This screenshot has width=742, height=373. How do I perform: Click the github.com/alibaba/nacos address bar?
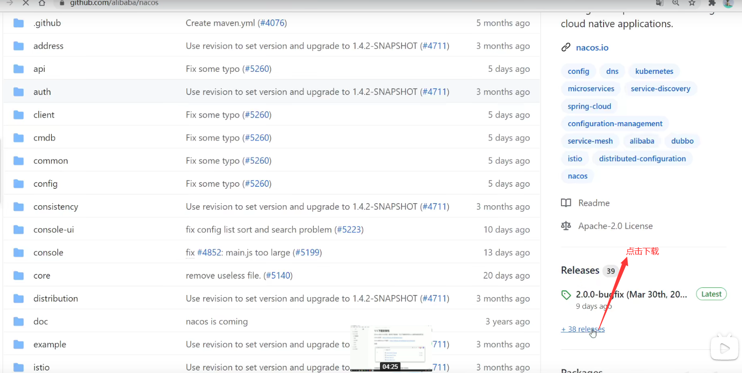click(114, 3)
